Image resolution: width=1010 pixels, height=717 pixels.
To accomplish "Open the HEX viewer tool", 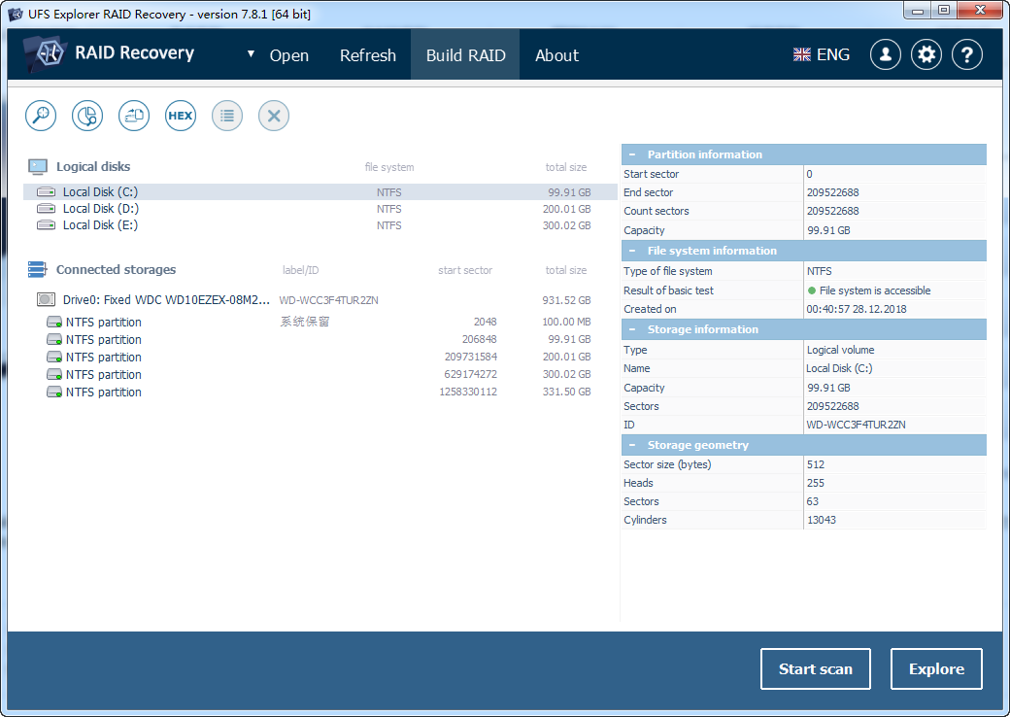I will [x=181, y=116].
